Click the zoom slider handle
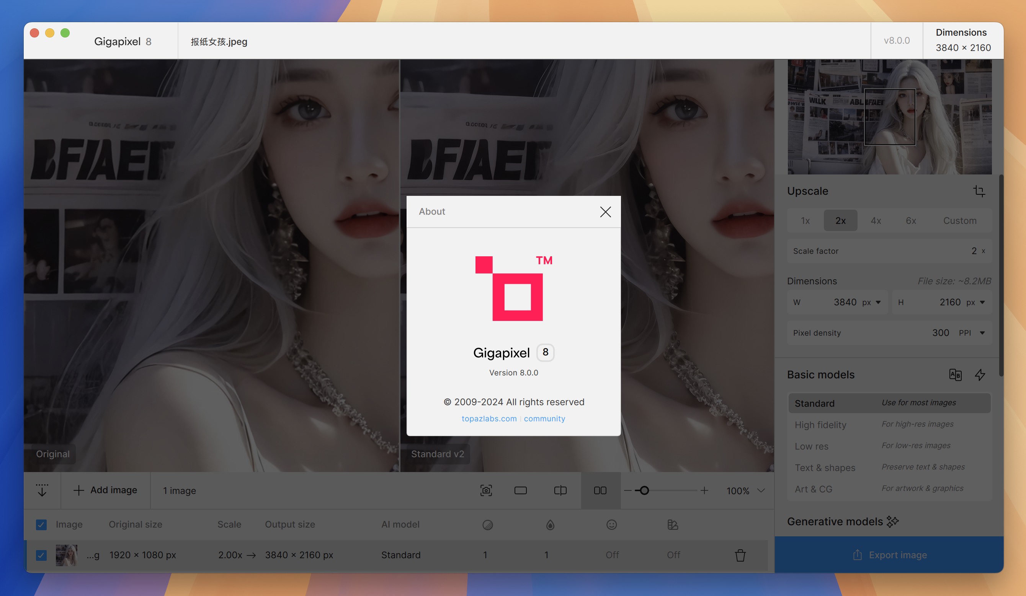1026x596 pixels. click(x=644, y=491)
